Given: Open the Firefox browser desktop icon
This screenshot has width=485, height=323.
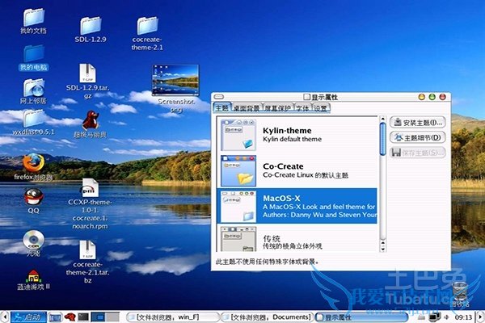Looking at the screenshot, I should tap(33, 162).
